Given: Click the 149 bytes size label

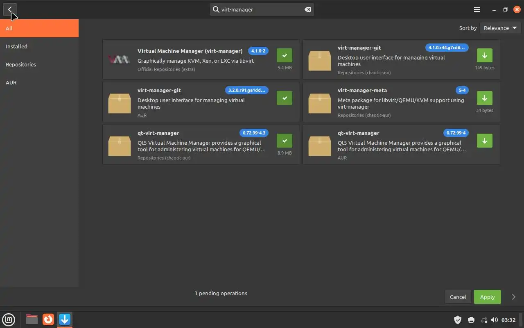Looking at the screenshot, I should [485, 68].
